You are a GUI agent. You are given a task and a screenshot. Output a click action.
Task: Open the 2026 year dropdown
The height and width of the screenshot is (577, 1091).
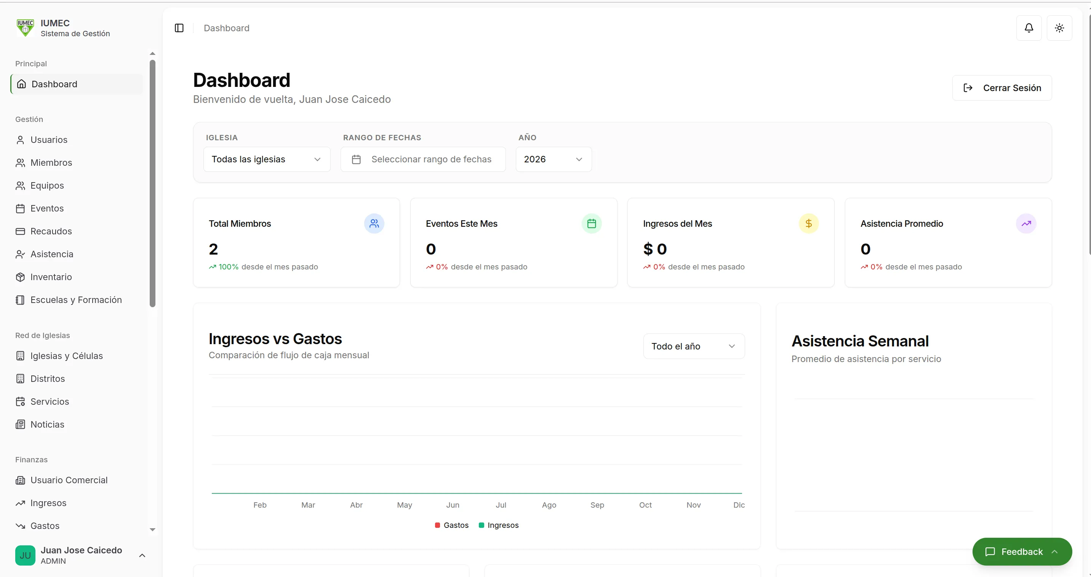click(x=553, y=159)
